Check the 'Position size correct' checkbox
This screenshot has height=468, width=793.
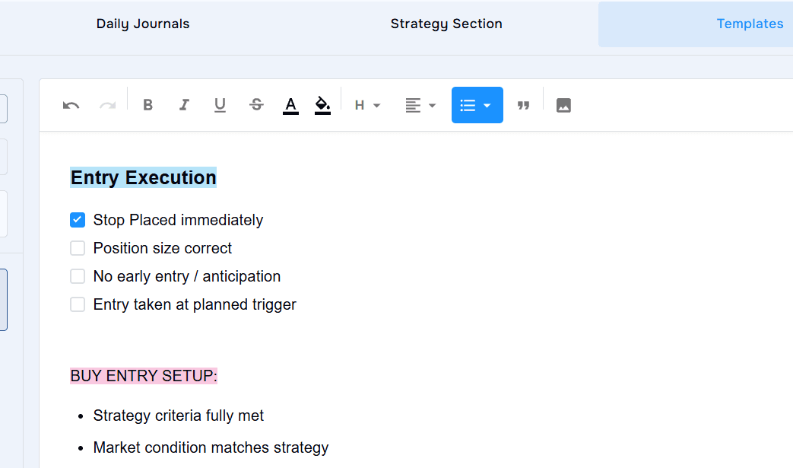[77, 247]
